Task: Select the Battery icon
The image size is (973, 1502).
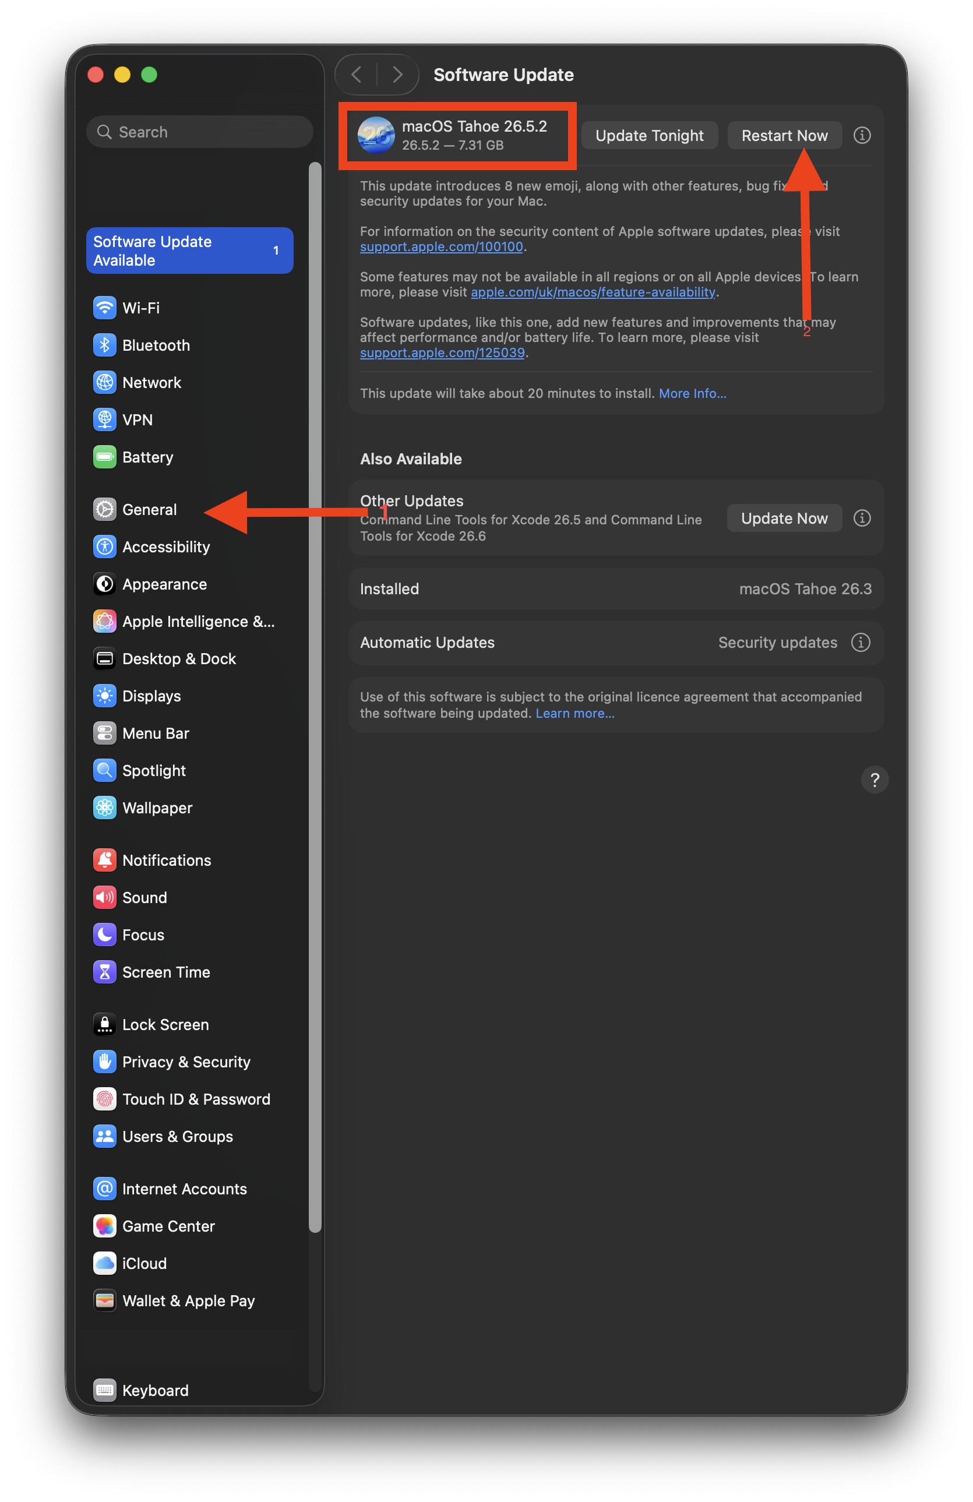Action: click(x=105, y=457)
